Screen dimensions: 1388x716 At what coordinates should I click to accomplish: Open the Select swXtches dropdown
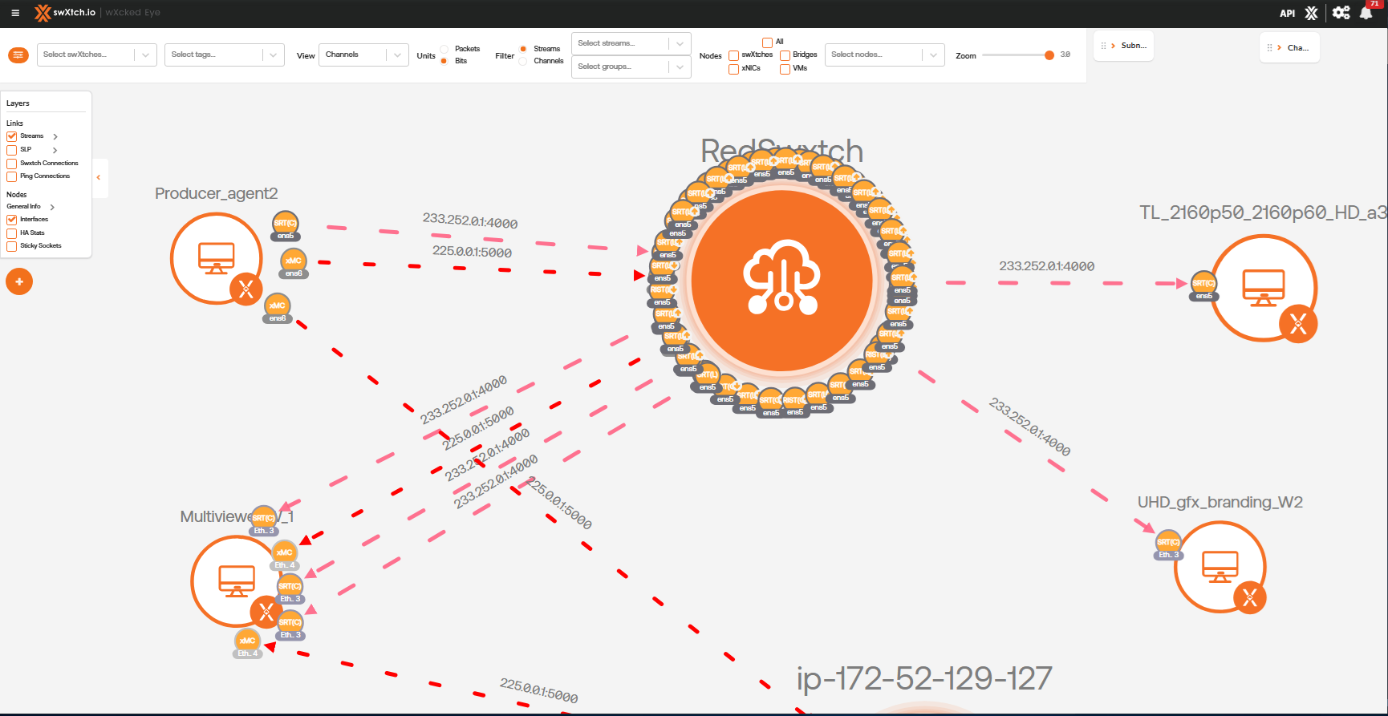tap(96, 55)
